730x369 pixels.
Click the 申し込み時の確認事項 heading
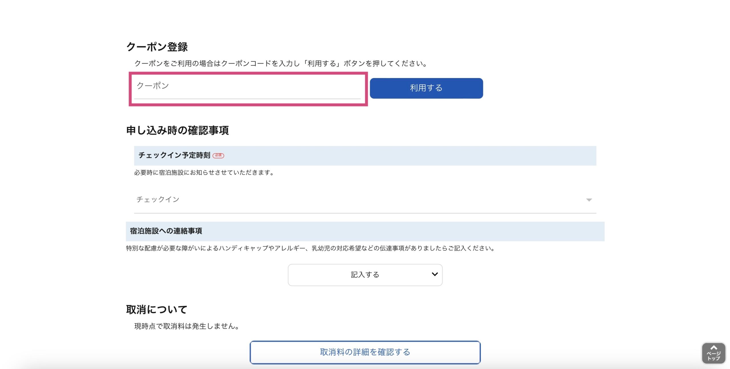pyautogui.click(x=177, y=130)
